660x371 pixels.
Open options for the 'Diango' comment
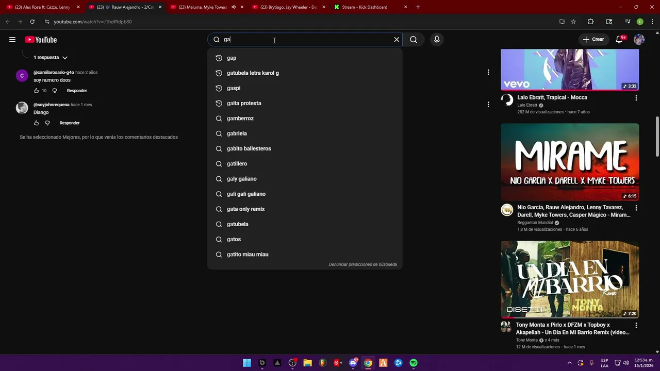[x=488, y=105]
